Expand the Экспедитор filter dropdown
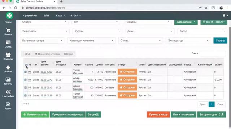The image size is (231, 129). click(188, 40)
